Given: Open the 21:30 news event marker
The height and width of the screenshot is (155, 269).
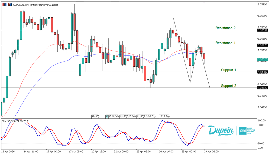Looking at the screenshot, I should coord(115,116).
